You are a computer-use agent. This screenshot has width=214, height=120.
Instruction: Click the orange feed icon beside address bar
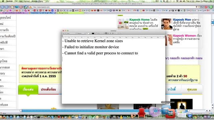[30, 7]
